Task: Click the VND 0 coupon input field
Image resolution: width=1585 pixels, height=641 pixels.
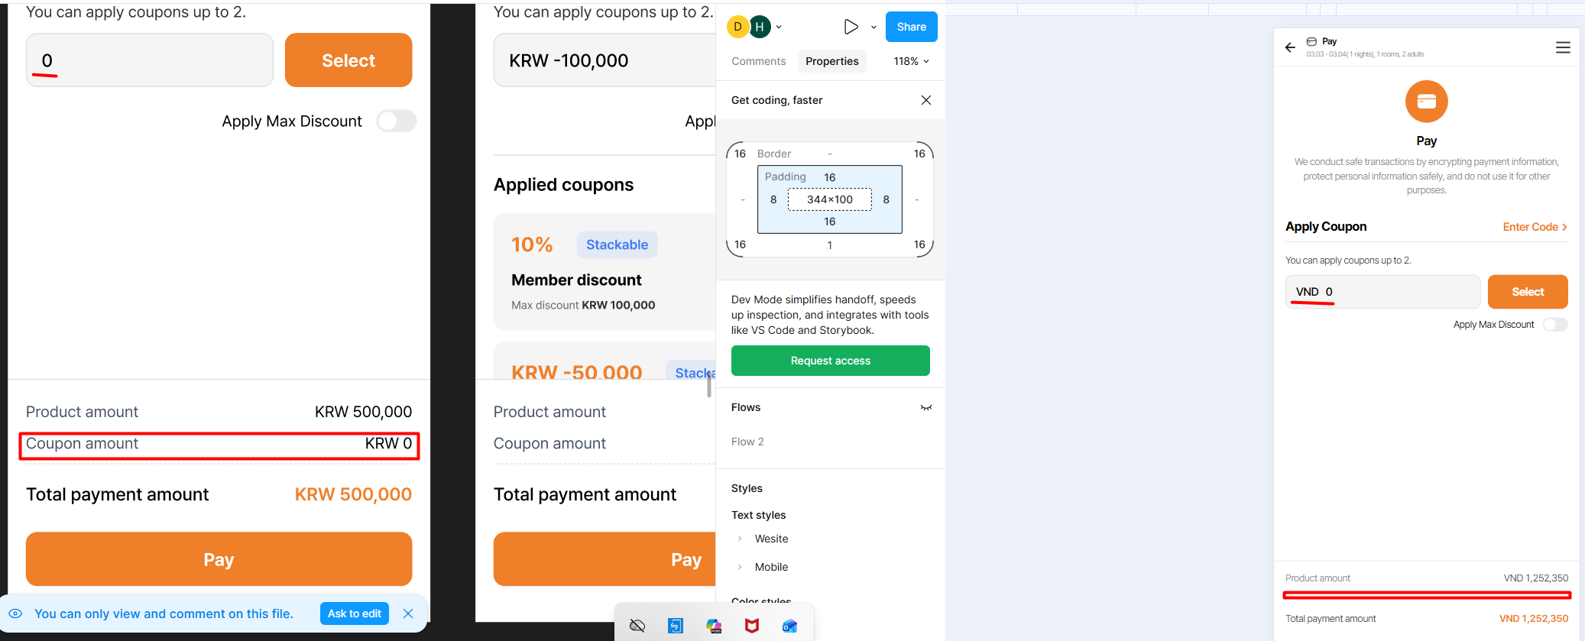Action: point(1382,292)
